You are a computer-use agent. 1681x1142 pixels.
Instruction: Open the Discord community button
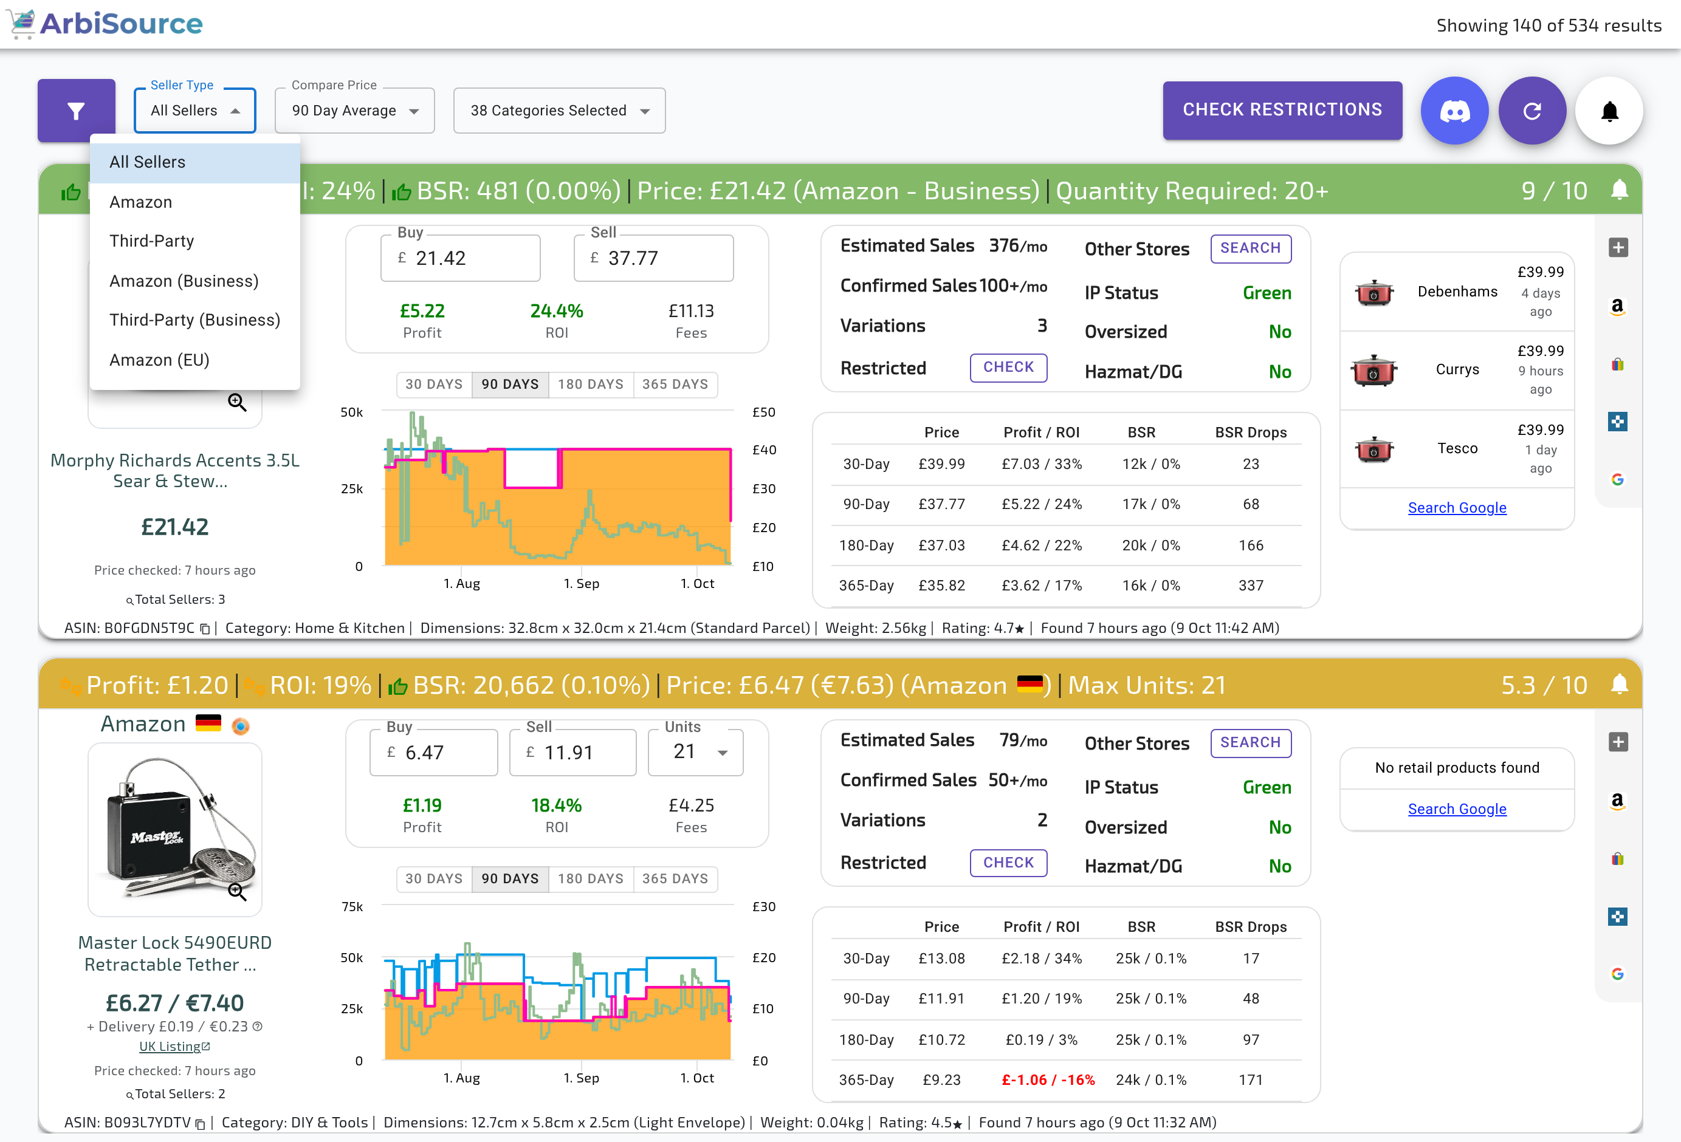(1454, 111)
